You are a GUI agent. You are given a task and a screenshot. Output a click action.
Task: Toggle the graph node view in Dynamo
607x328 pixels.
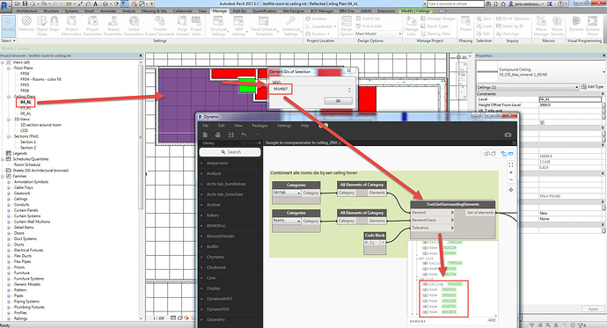click(507, 154)
